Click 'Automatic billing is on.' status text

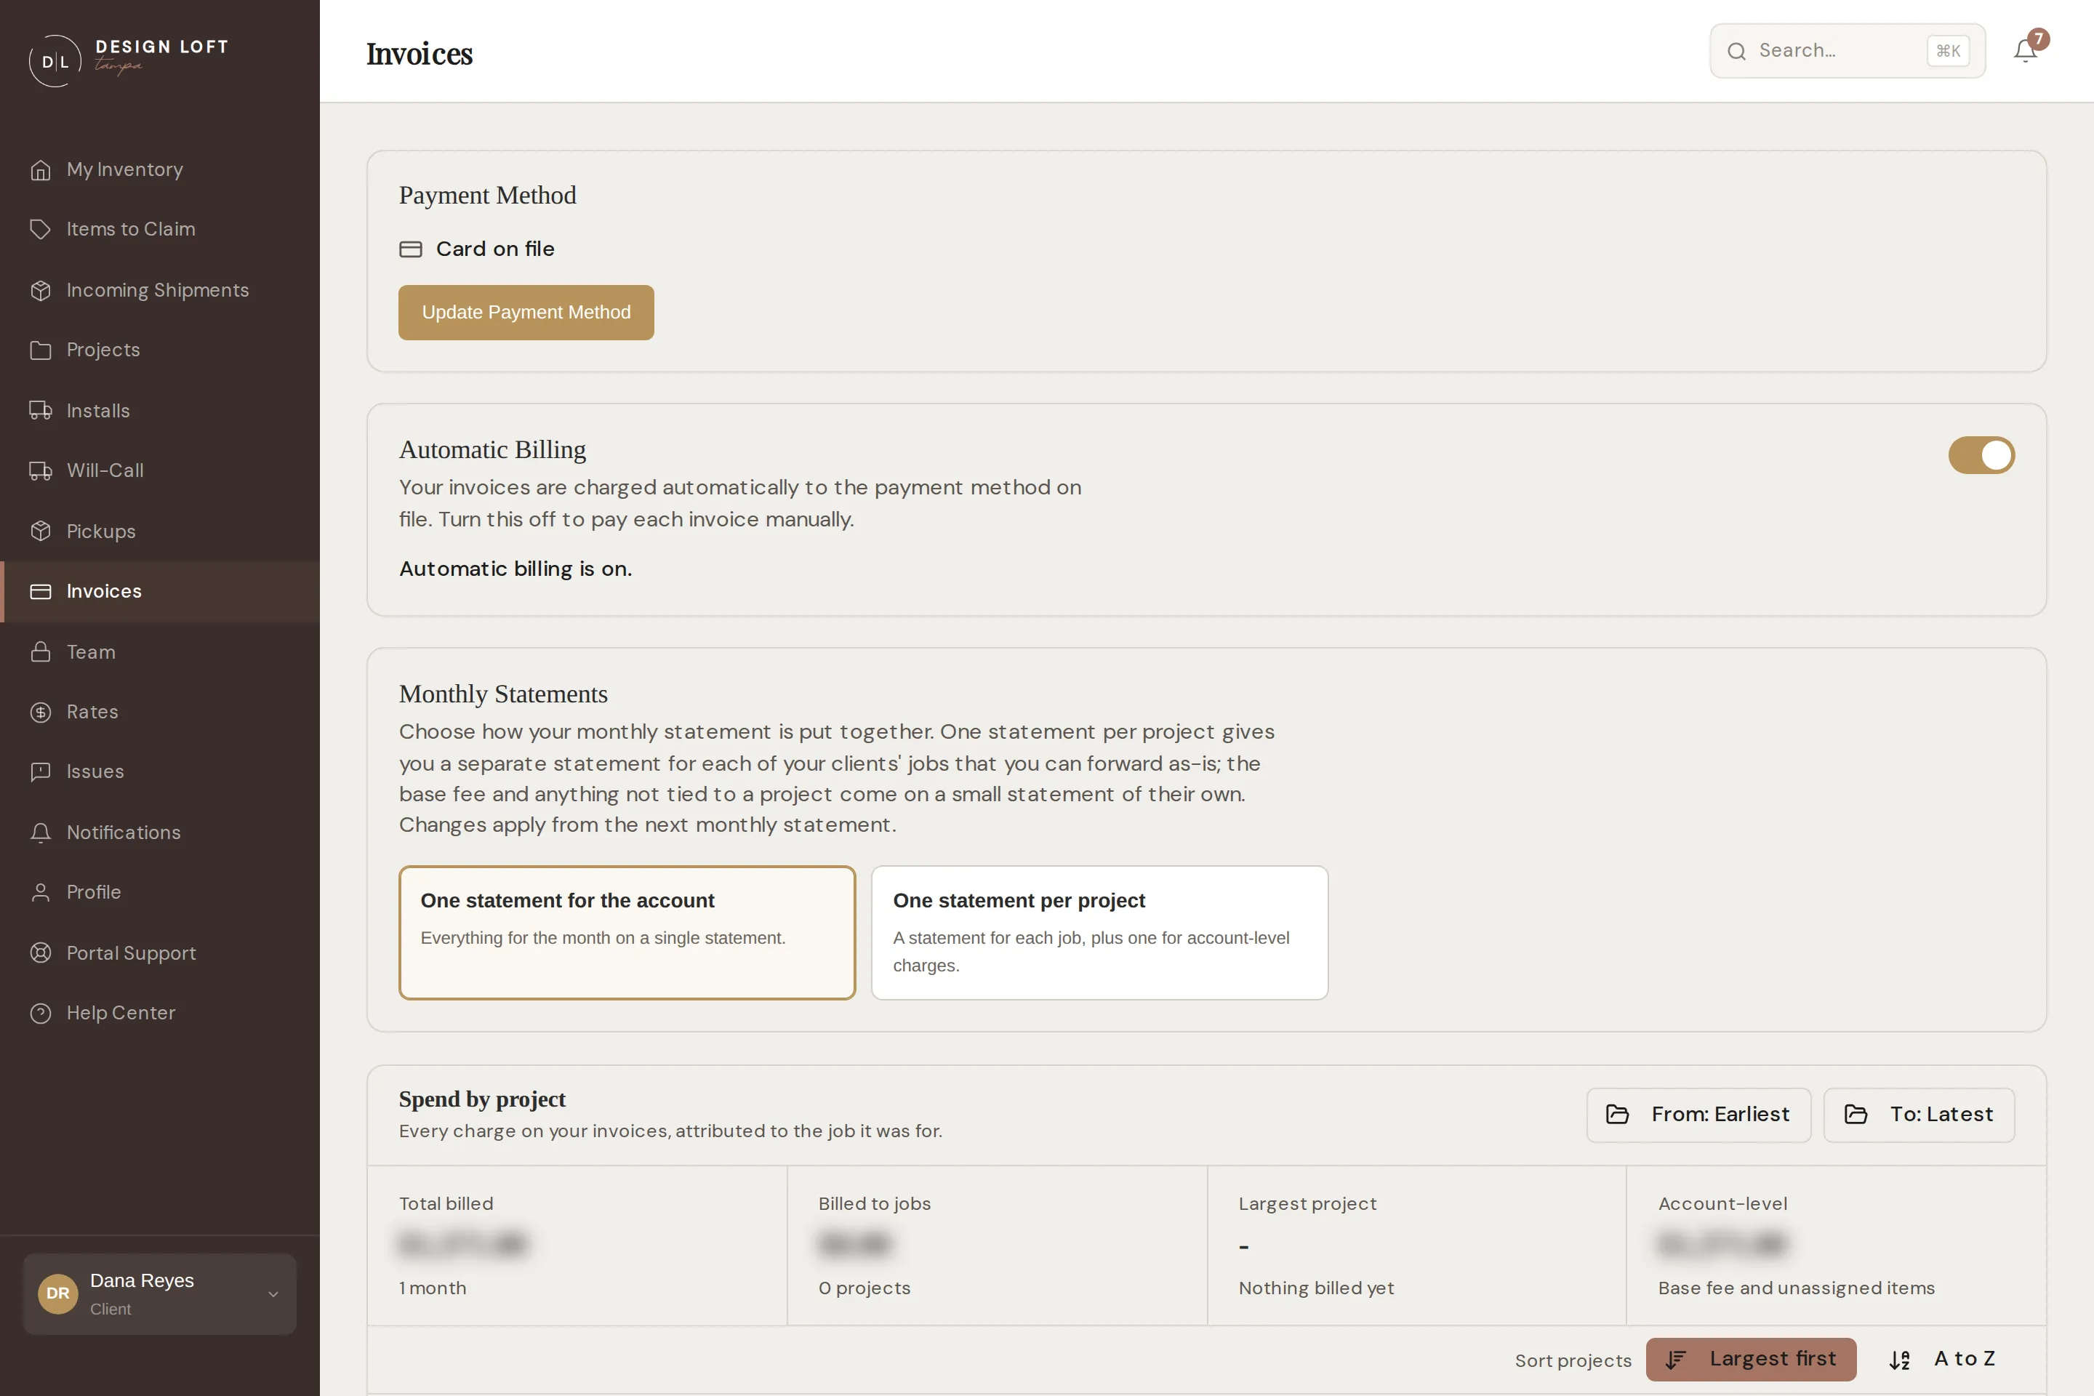516,569
